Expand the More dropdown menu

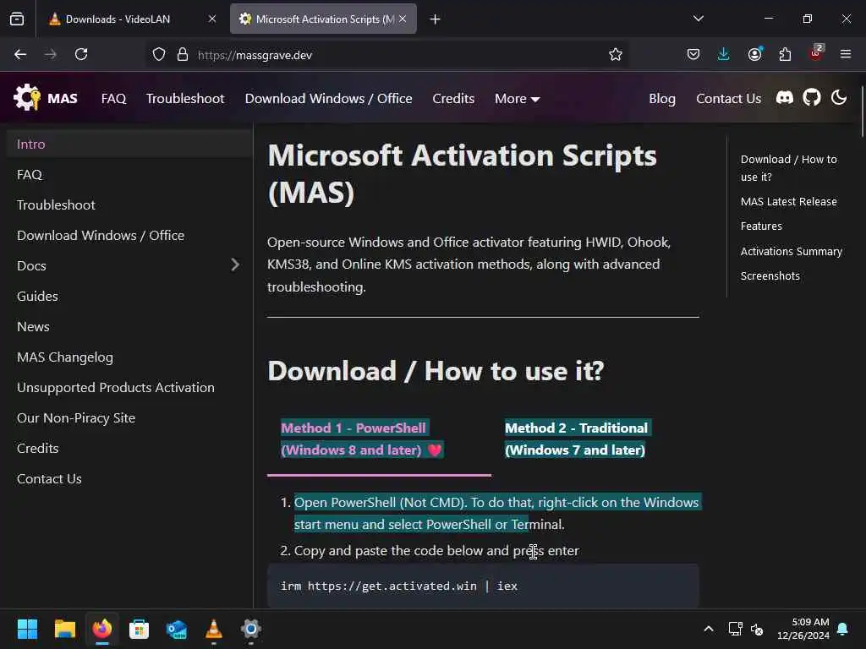517,99
